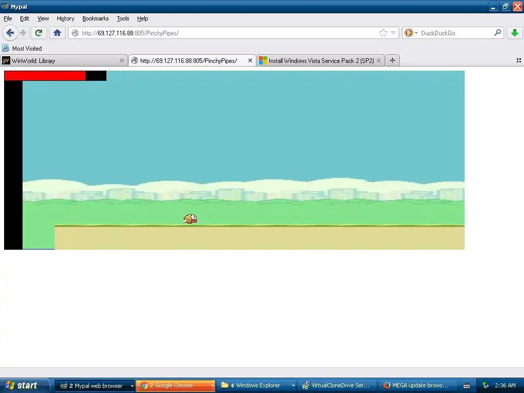Click the Windows logo favicon on Vista tab
The image size is (524, 393).
point(263,60)
